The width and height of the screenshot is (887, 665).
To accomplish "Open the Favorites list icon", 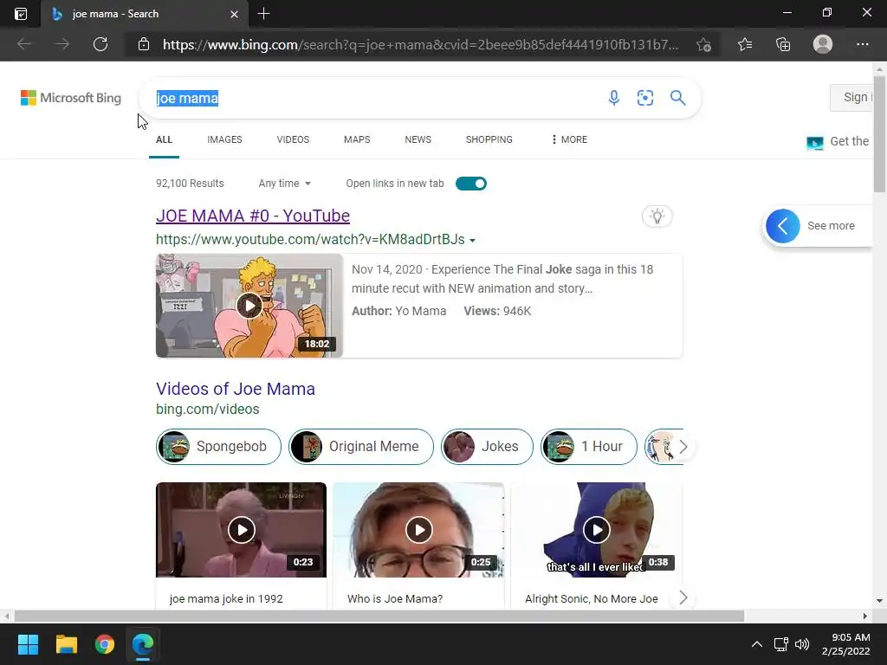I will click(745, 44).
